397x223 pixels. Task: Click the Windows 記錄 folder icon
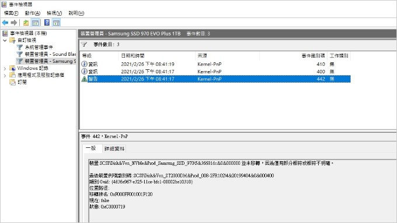pyautogui.click(x=12, y=68)
